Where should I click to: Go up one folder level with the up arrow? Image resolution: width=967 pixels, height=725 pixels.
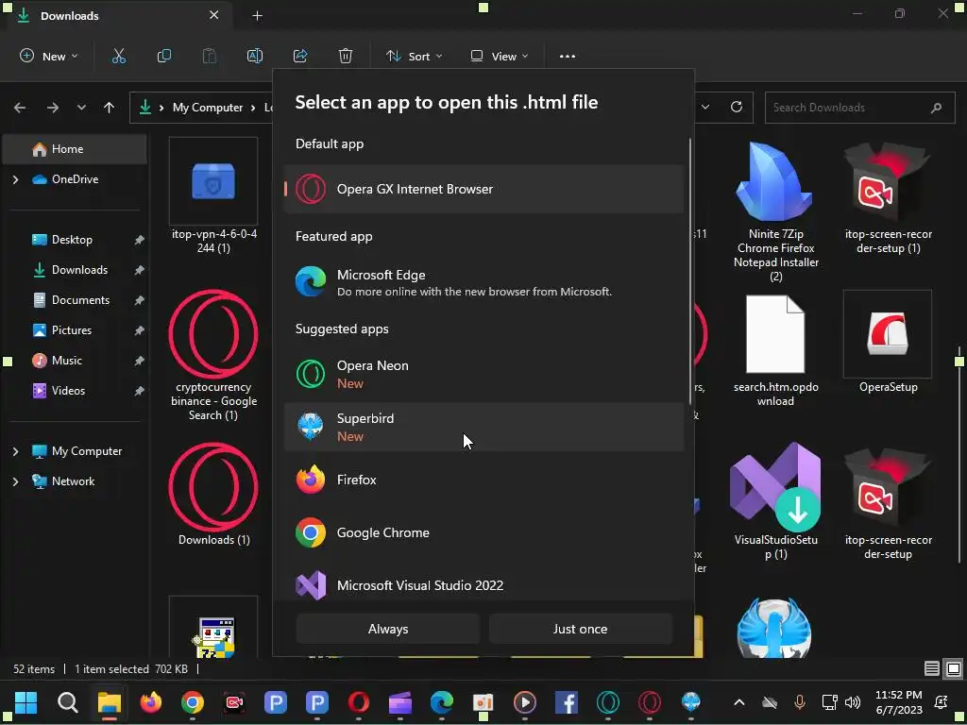(110, 108)
